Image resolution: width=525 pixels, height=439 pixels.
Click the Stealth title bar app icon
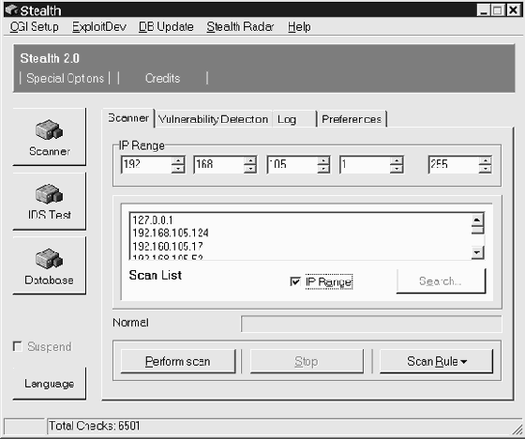(x=11, y=10)
